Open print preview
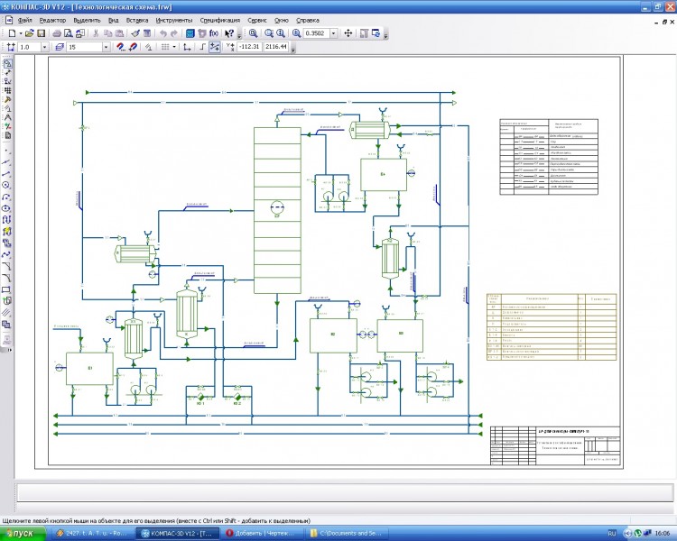 pos(68,33)
